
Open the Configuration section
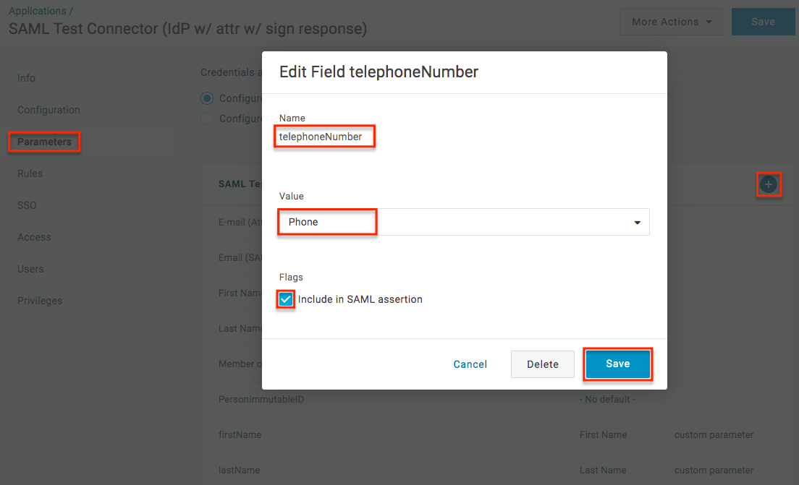(48, 110)
